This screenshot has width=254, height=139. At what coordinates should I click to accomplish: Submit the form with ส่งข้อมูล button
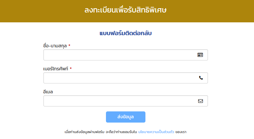(x=126, y=117)
